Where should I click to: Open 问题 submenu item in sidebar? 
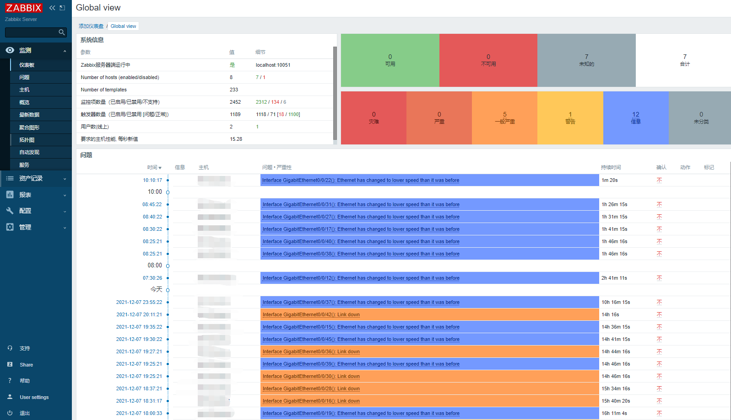(x=24, y=77)
